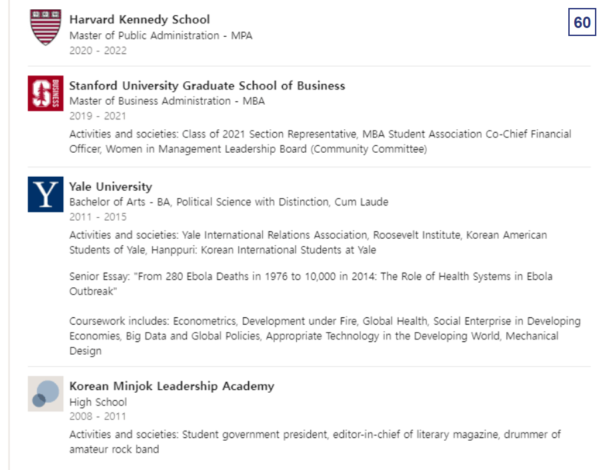Click the 2011 - 2015 date range
Viewport: 615px width, 470px height.
[x=98, y=217]
